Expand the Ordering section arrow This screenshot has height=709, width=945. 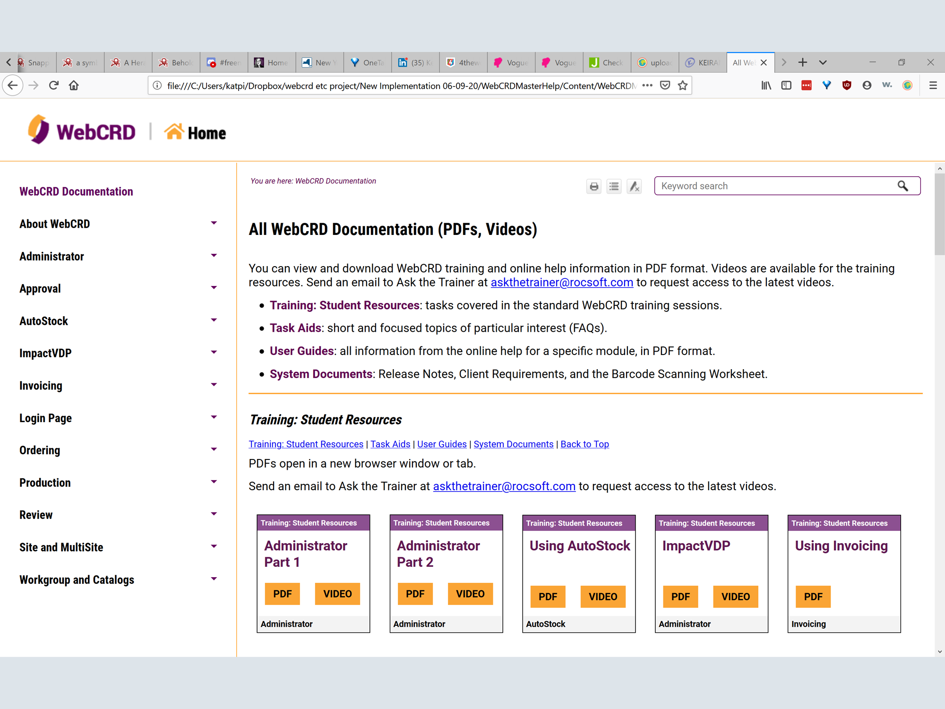(214, 450)
